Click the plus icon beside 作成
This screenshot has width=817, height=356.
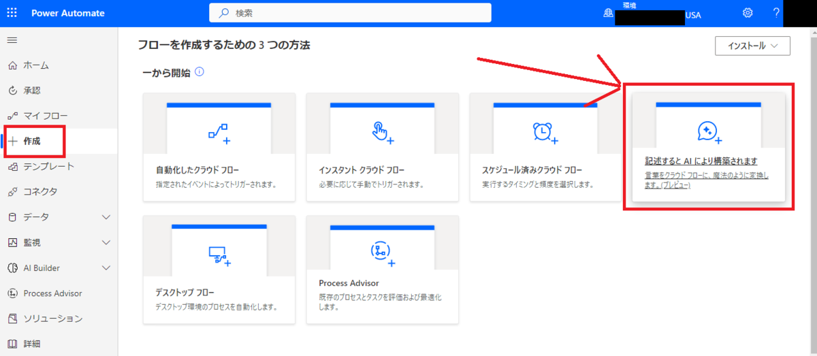tap(12, 141)
